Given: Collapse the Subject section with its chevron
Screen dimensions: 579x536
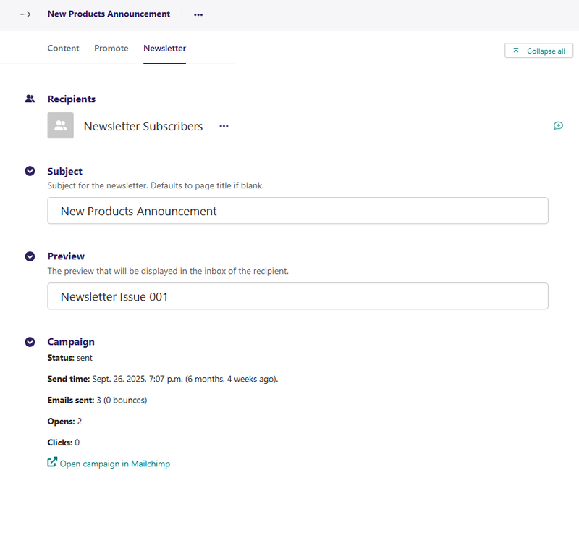Looking at the screenshot, I should [x=30, y=172].
